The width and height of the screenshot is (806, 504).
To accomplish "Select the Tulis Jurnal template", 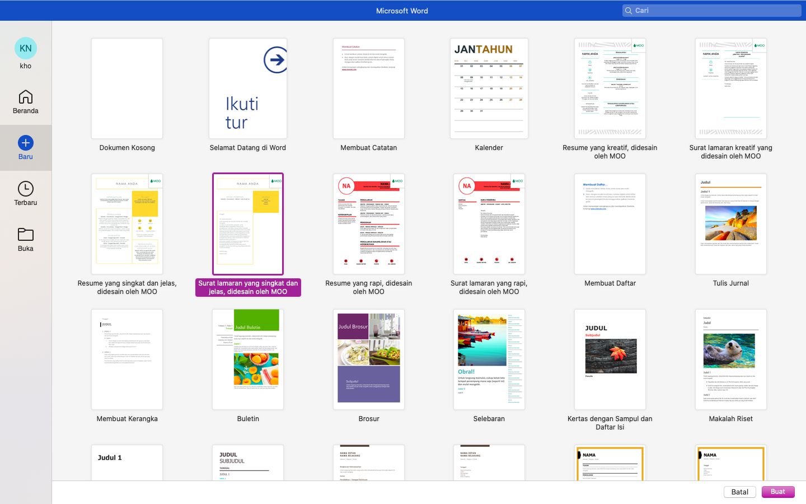I will point(731,224).
